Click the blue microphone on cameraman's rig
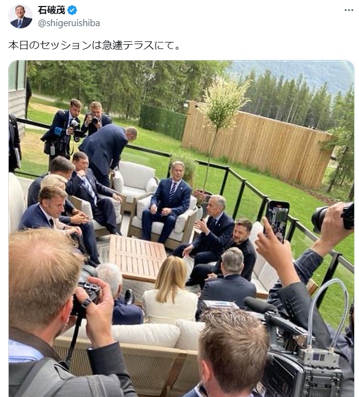 tap(59, 131)
